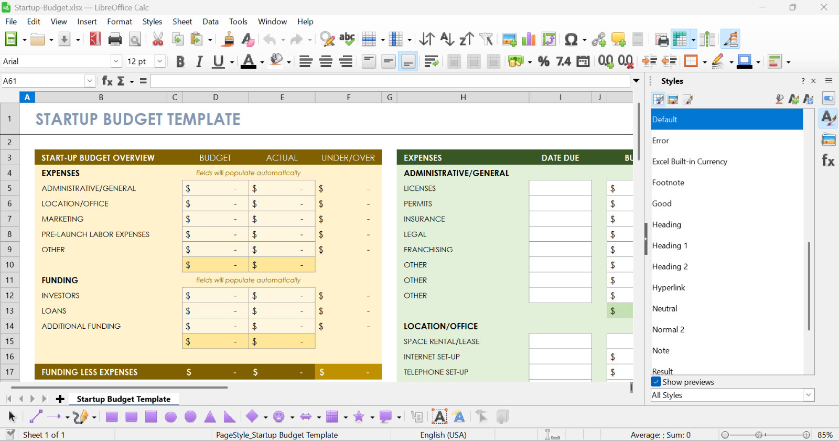Open font color dropdown arrow
Image resolution: width=839 pixels, height=441 pixels.
262,62
